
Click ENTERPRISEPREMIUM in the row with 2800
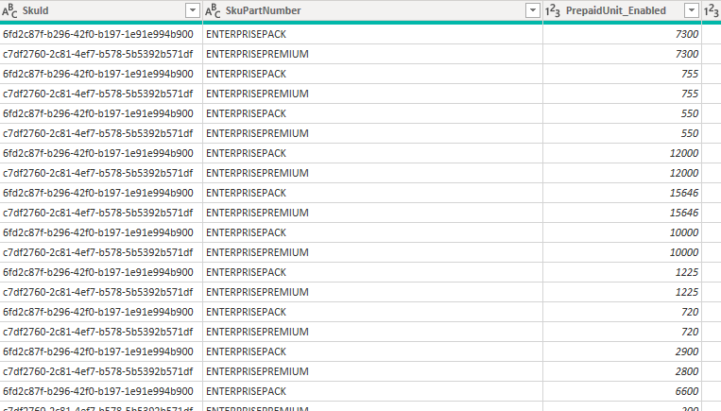point(257,371)
